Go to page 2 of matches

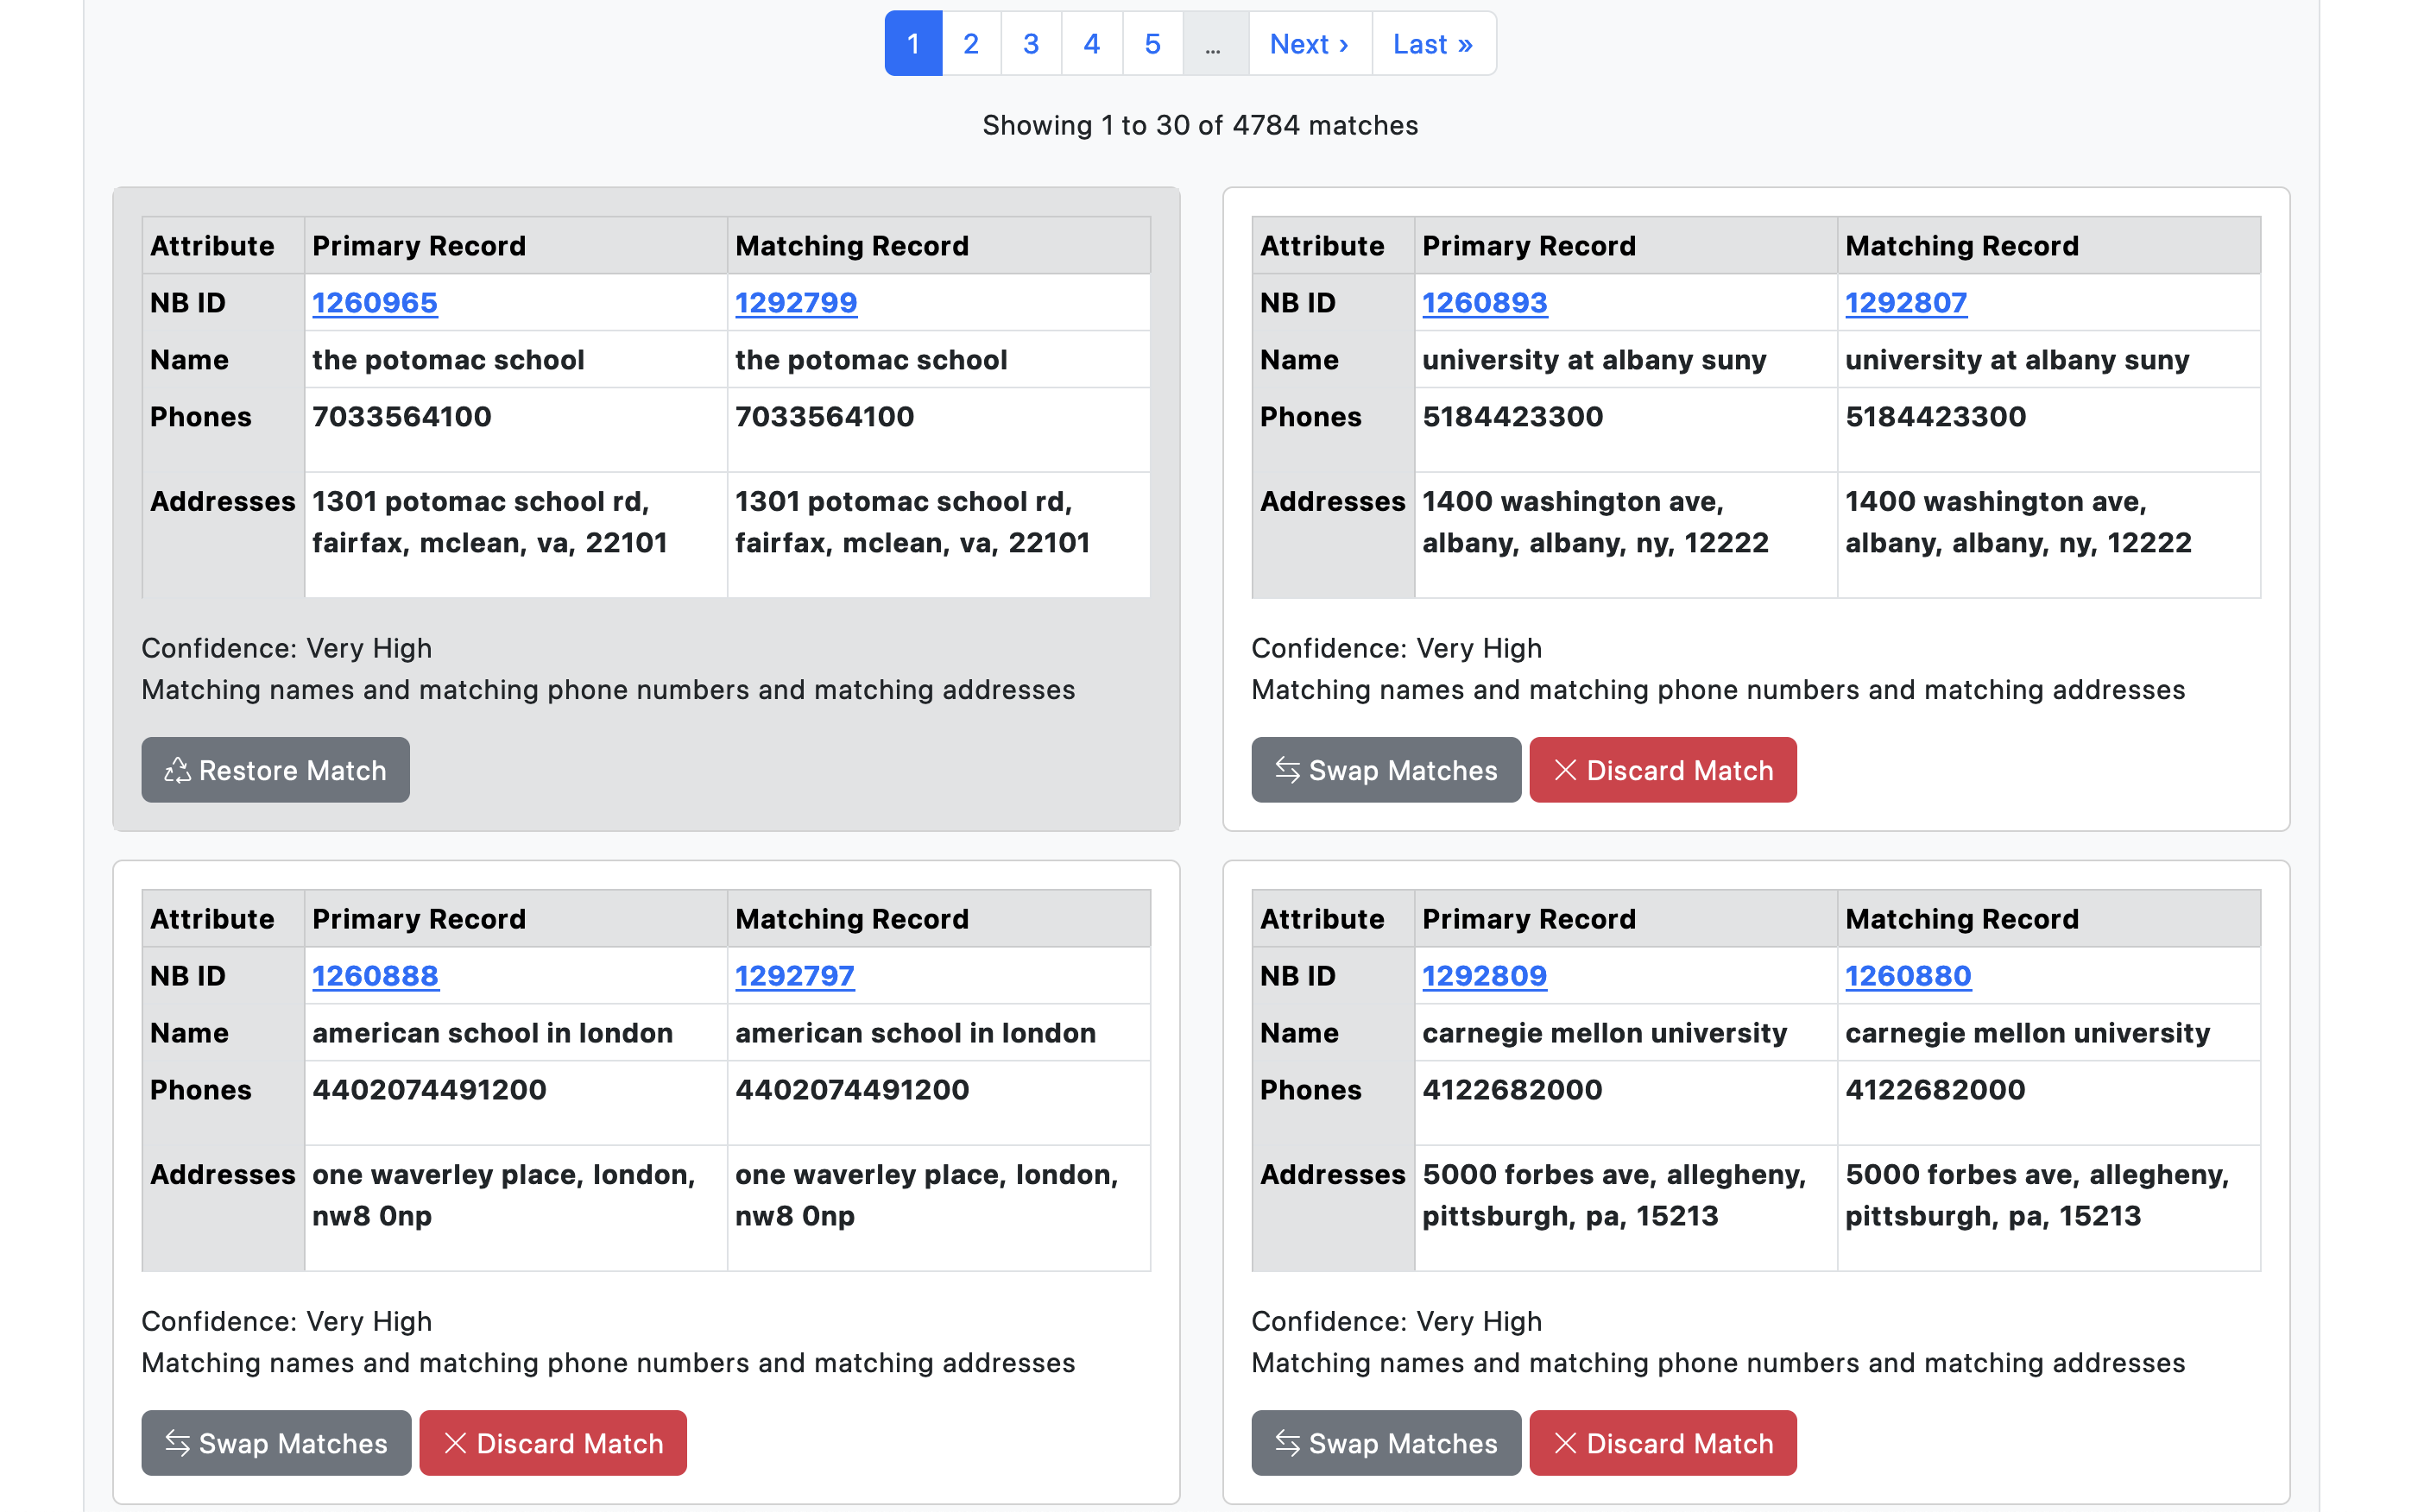[970, 44]
